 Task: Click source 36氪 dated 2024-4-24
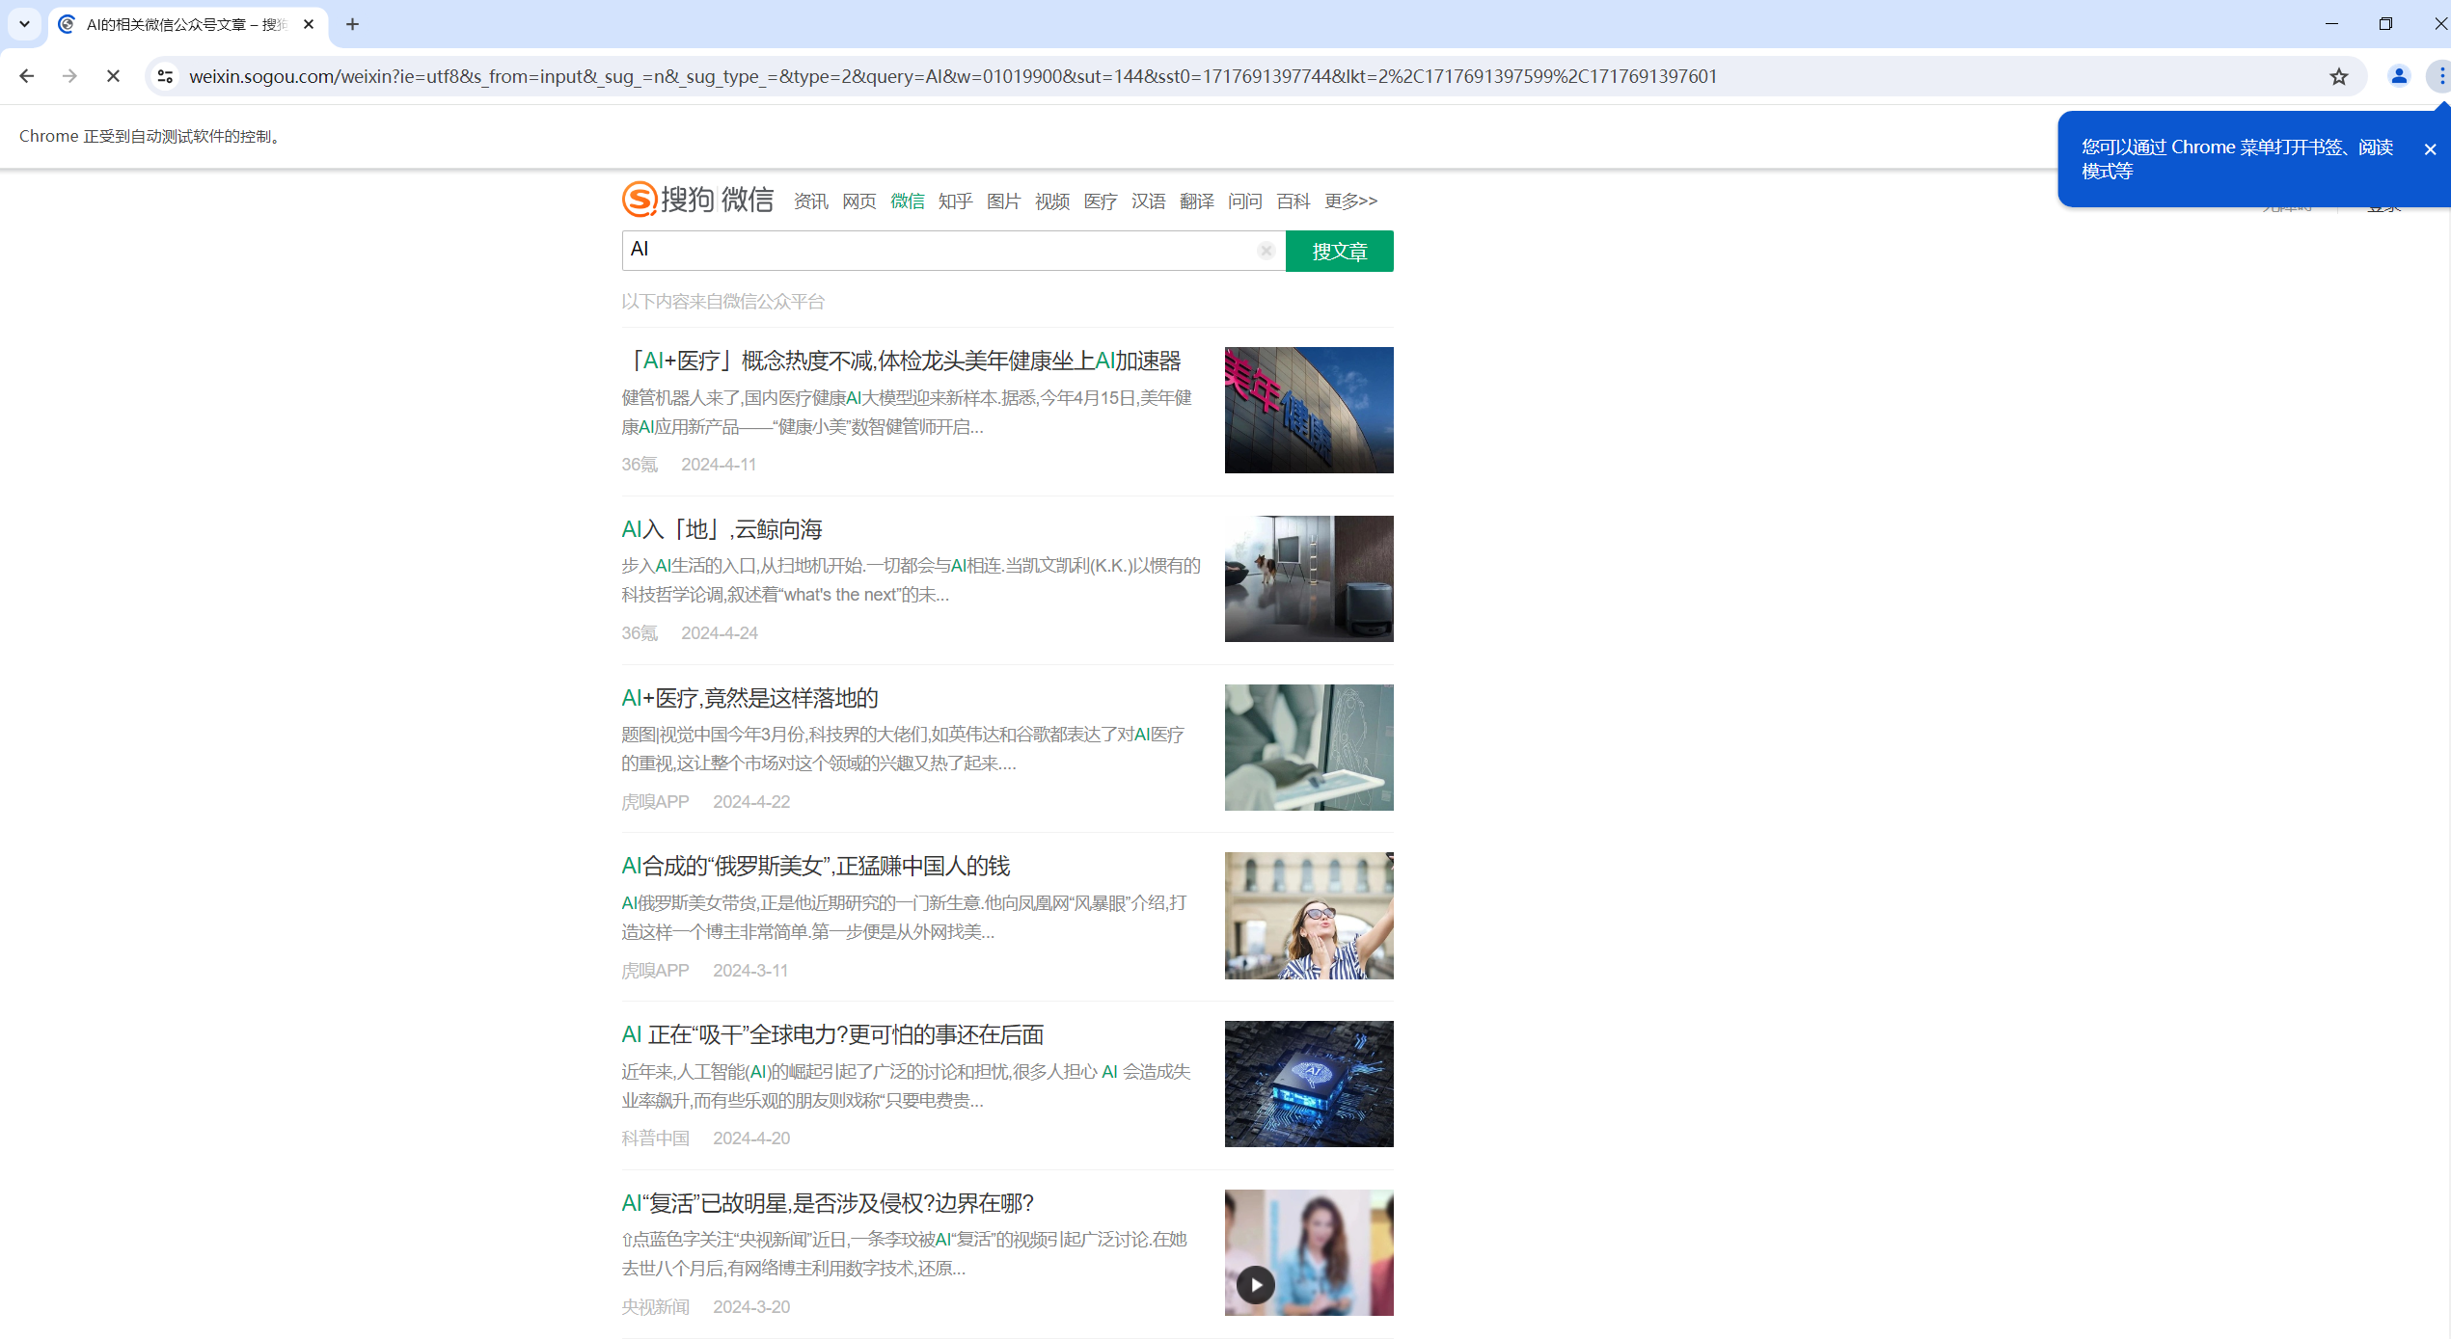(x=640, y=633)
